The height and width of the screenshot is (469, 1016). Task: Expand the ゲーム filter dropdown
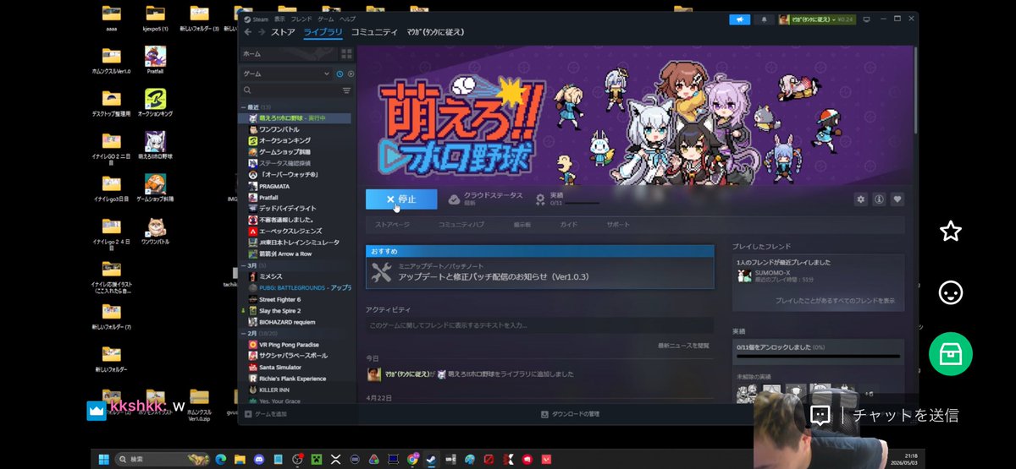click(x=285, y=74)
